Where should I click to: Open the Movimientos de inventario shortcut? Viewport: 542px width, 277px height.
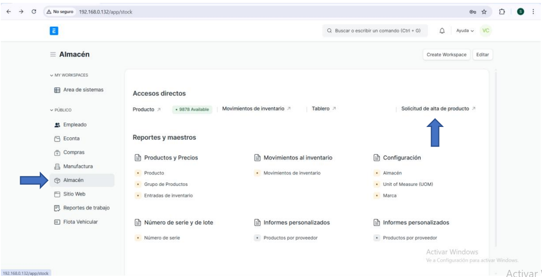click(x=257, y=109)
